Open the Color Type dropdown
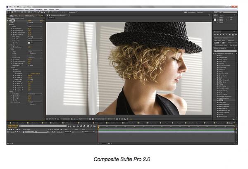 (35, 51)
